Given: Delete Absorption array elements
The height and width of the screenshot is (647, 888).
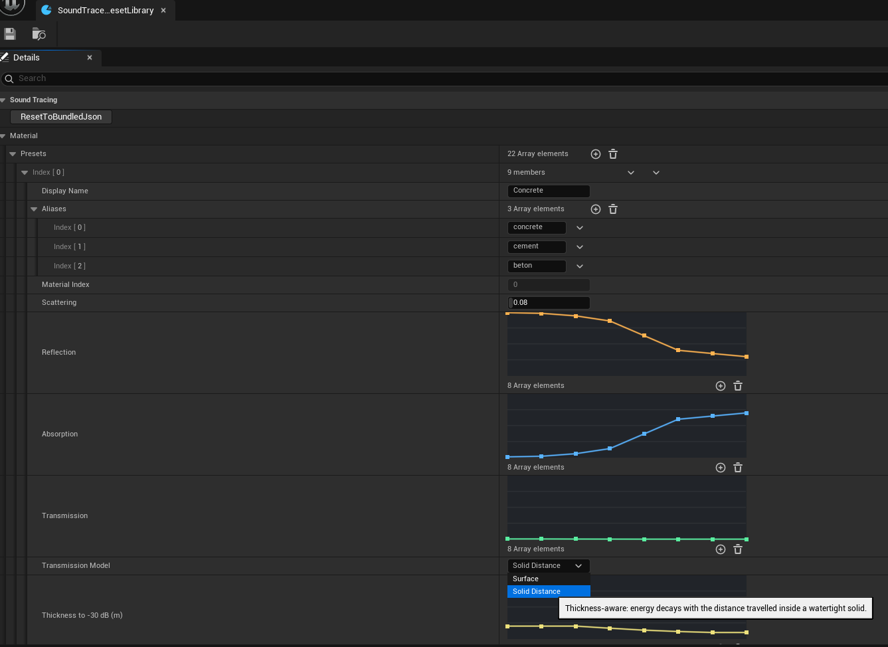Looking at the screenshot, I should click(x=738, y=468).
